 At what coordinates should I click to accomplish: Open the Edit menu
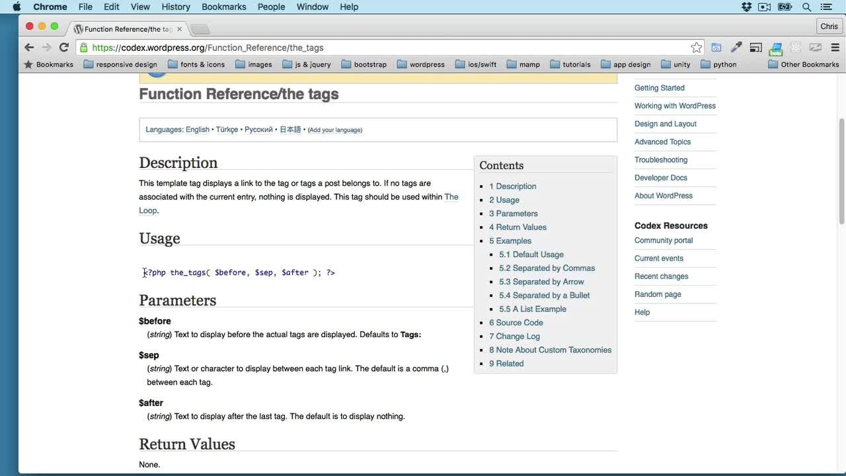click(112, 7)
